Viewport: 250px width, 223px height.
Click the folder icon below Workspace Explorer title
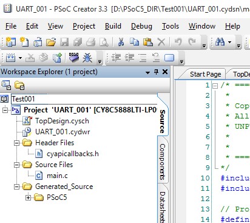click(19, 85)
